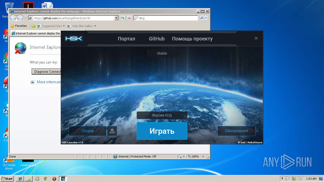Open Windows Explorer taskbar folder

pos(29,178)
